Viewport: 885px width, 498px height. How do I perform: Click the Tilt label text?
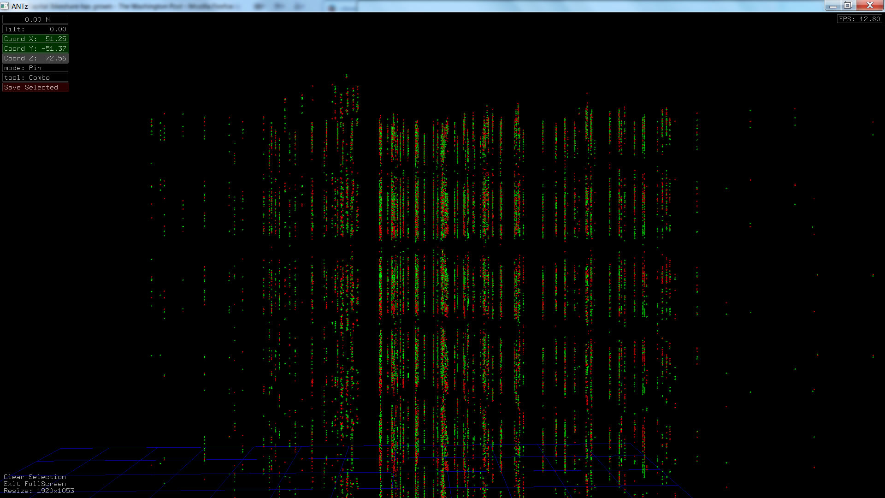pos(14,29)
